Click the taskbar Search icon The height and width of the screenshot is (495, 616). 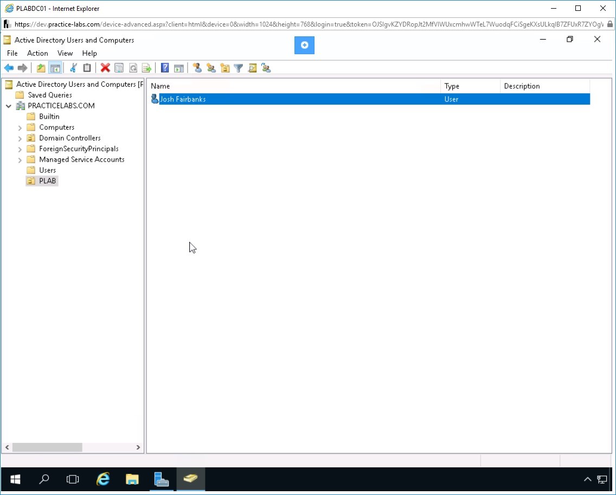(x=44, y=479)
